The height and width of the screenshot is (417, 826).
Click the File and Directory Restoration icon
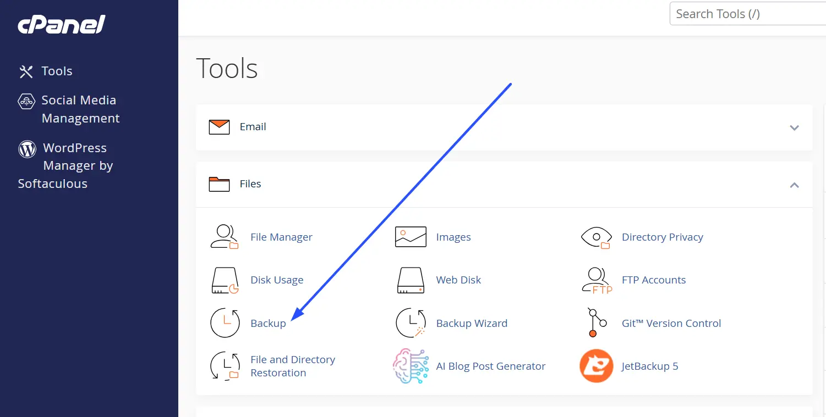(x=225, y=366)
